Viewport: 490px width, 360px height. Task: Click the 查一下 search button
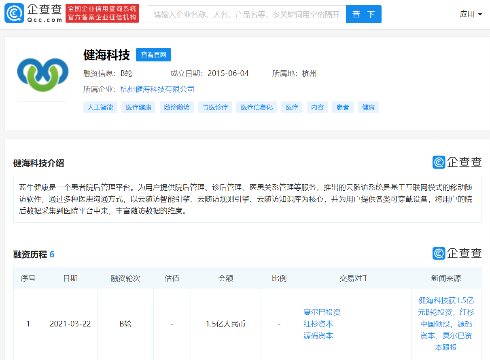[364, 14]
